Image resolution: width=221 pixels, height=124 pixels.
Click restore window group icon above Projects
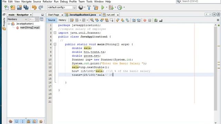4,14
